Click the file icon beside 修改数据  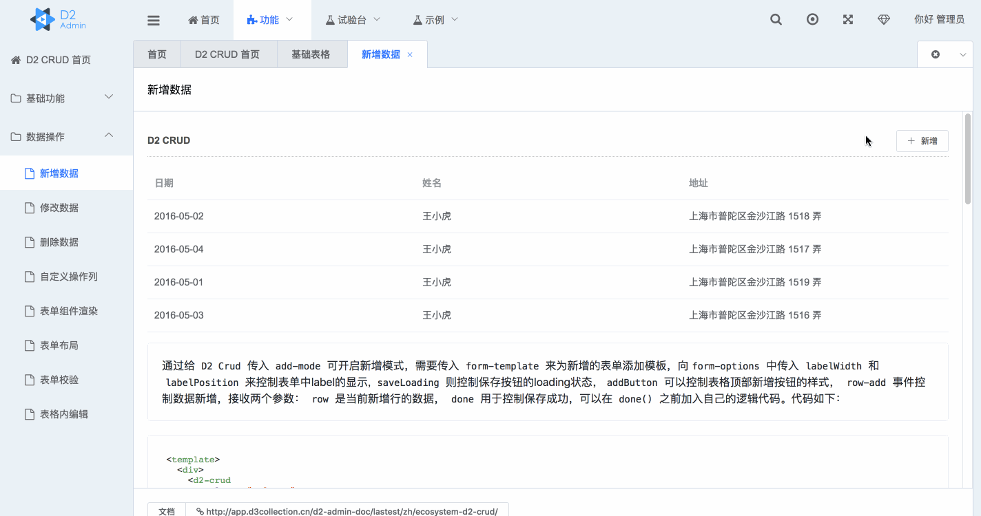click(x=30, y=208)
